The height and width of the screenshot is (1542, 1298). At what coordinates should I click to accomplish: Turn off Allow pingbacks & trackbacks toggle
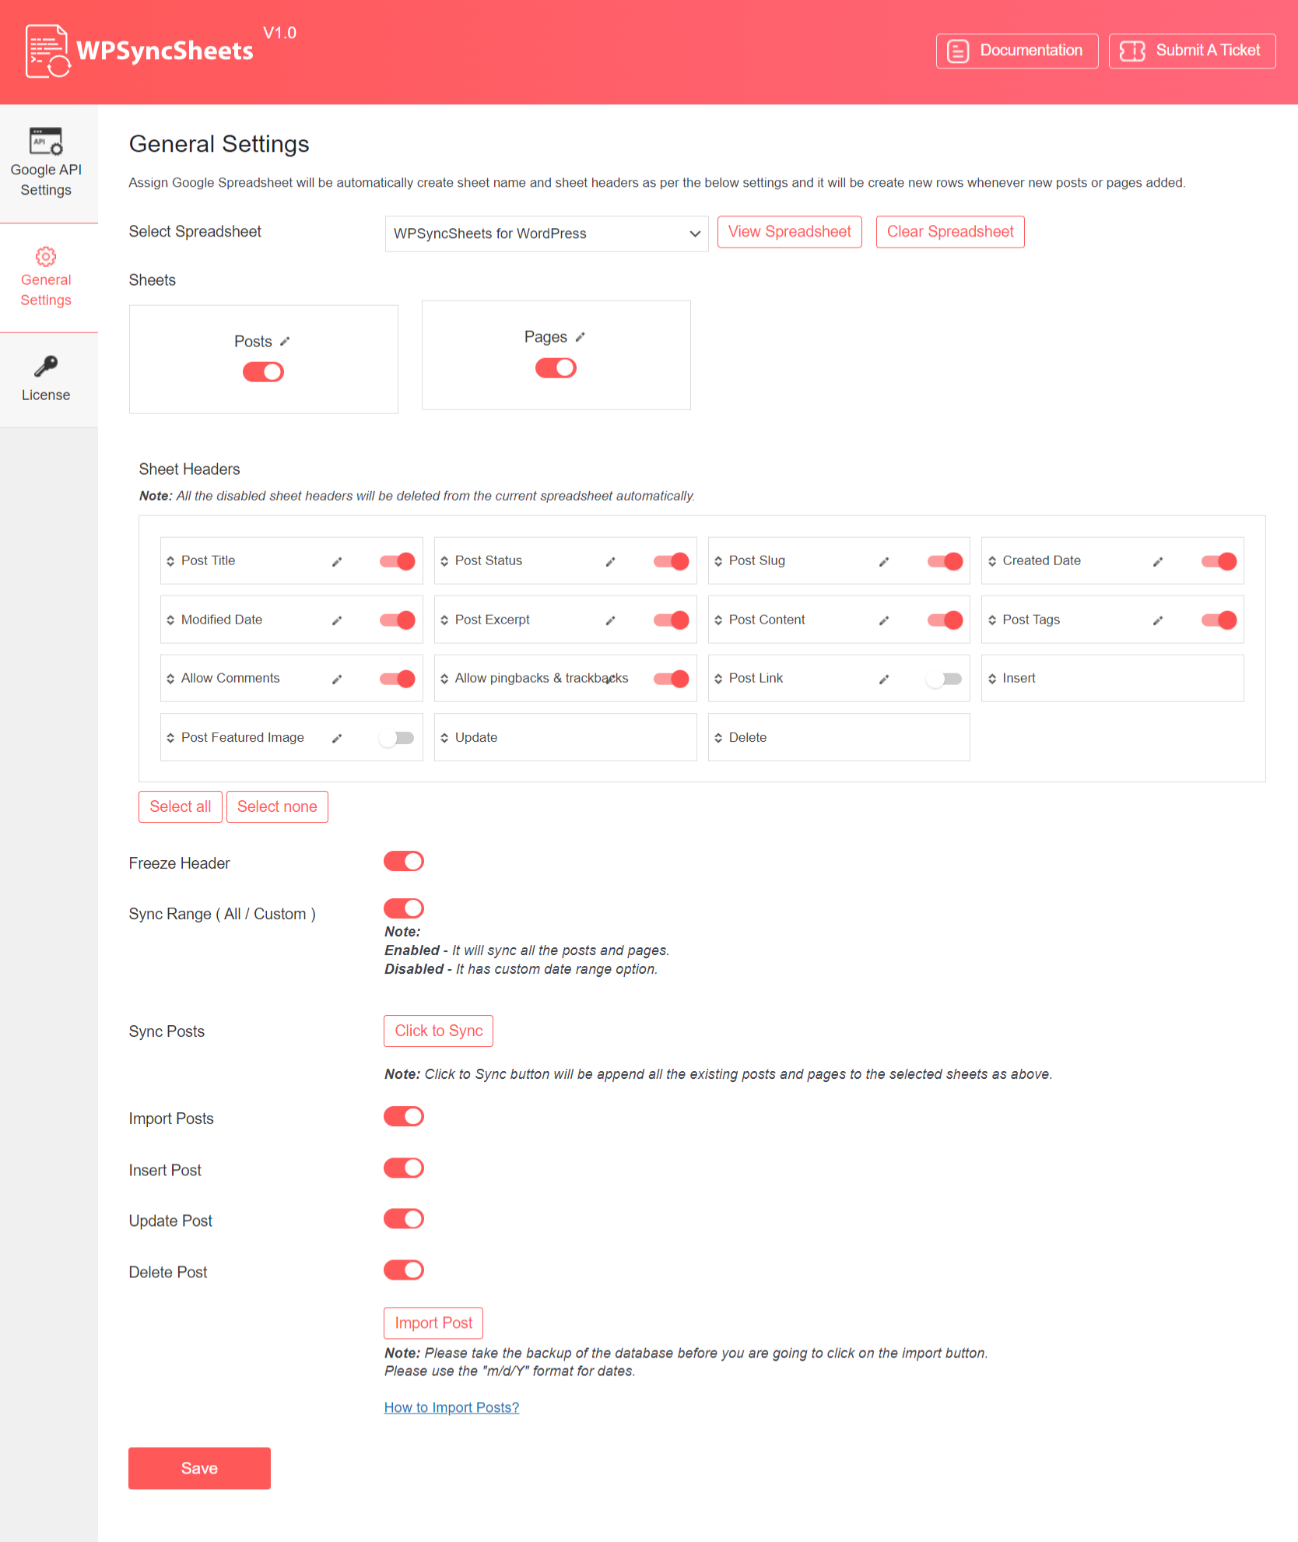click(x=672, y=679)
